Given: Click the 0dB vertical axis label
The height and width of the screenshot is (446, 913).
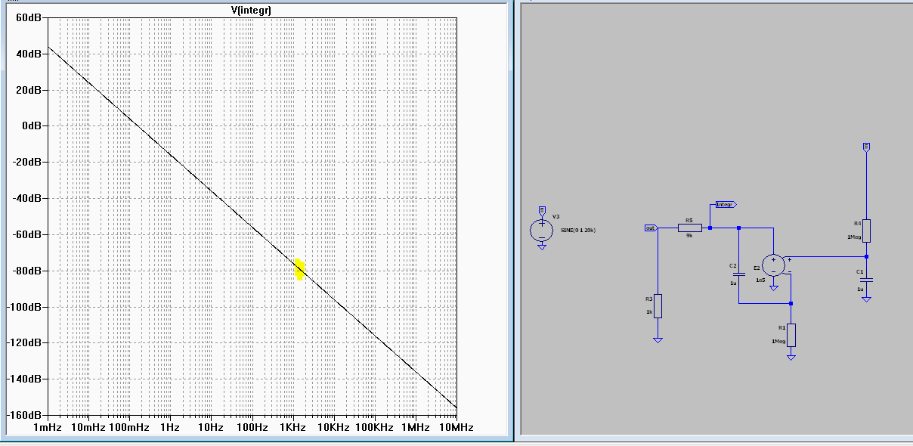Looking at the screenshot, I should (31, 125).
